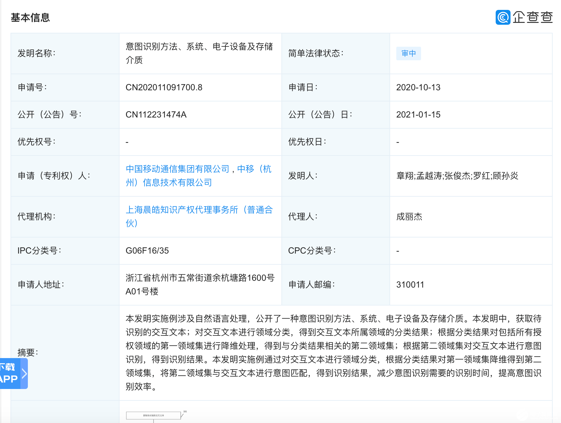Select the invention title 意图识别方法、系统、电子设备及存储介质

pyautogui.click(x=199, y=53)
